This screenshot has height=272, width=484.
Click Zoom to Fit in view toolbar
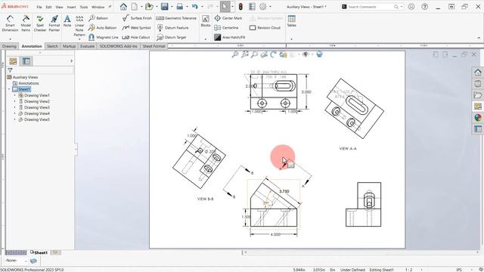click(235, 54)
